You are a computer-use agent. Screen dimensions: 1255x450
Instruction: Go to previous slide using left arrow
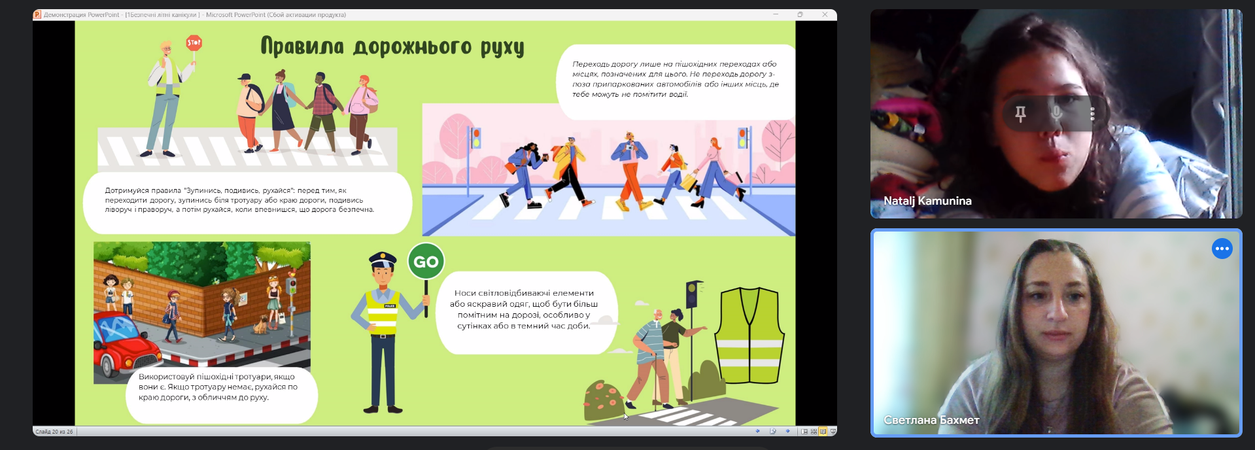758,431
